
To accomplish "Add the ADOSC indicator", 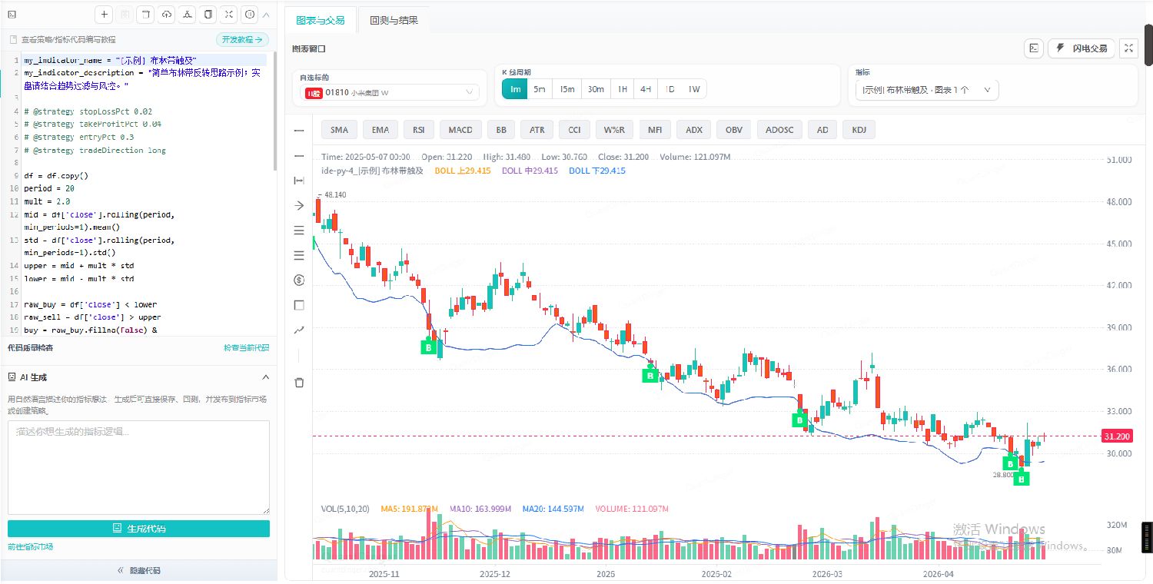I will tap(779, 130).
